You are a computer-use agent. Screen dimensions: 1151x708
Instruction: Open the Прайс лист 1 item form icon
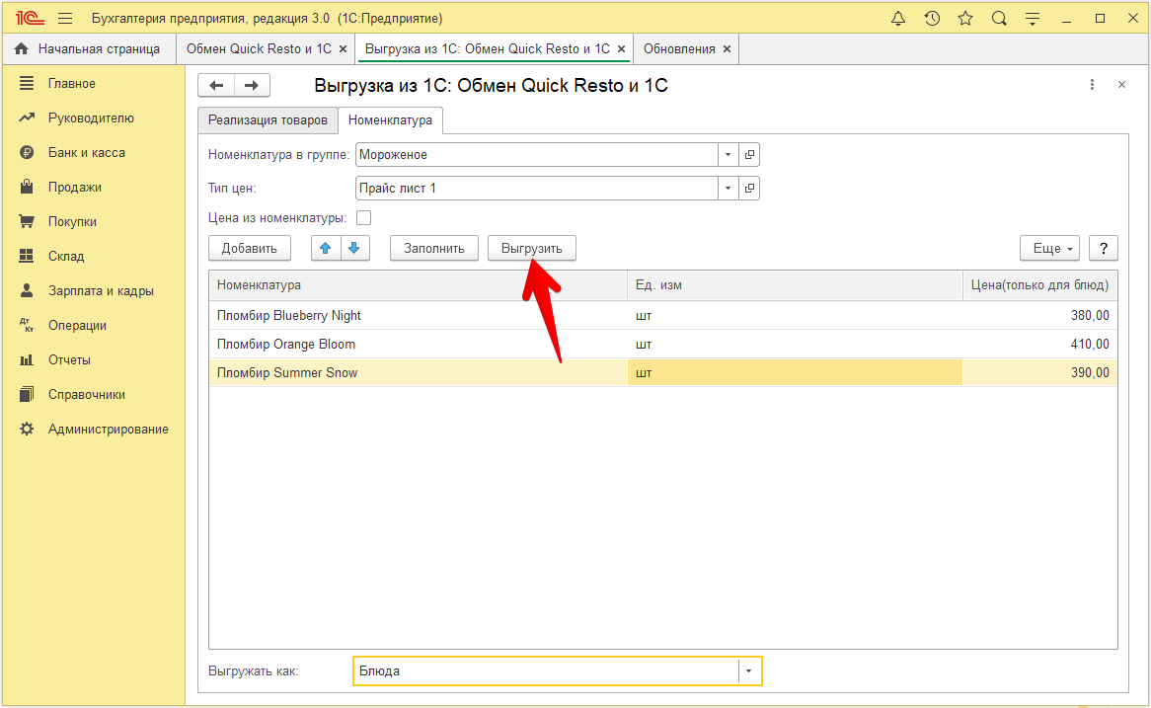pyautogui.click(x=749, y=188)
